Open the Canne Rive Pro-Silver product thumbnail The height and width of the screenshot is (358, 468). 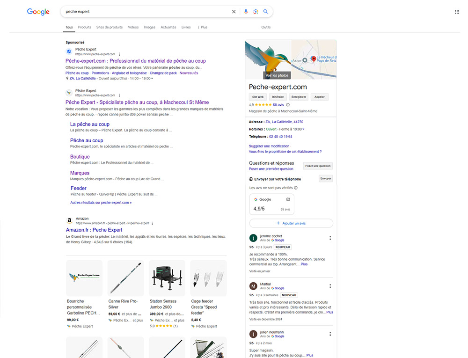(x=125, y=278)
